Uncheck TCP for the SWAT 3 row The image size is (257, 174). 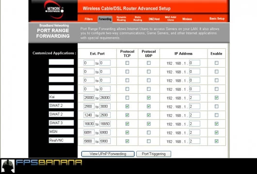click(127, 124)
